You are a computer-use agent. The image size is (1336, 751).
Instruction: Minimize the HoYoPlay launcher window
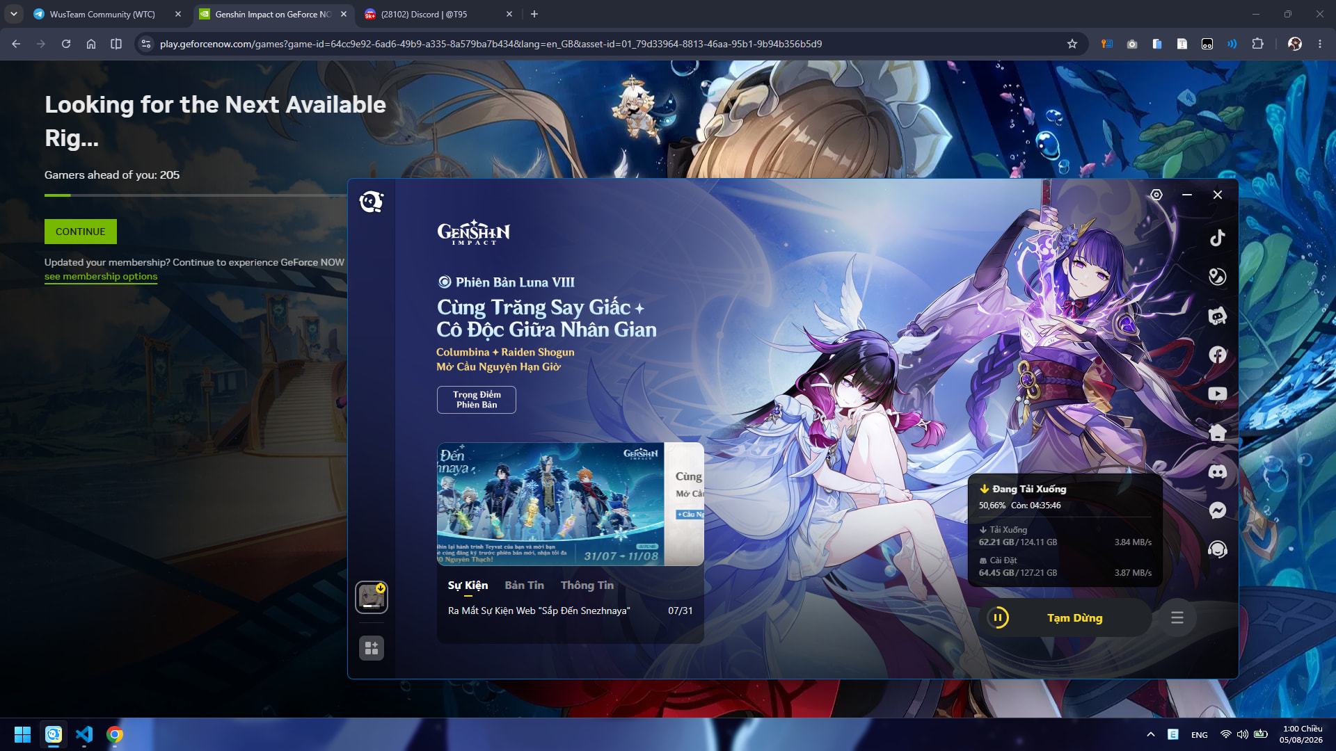(x=1187, y=195)
